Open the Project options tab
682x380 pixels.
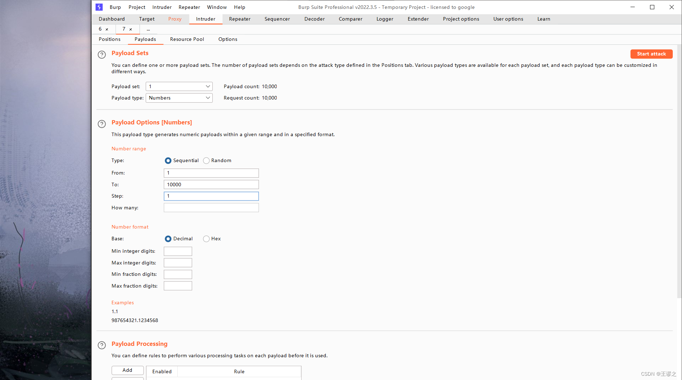[x=461, y=19]
